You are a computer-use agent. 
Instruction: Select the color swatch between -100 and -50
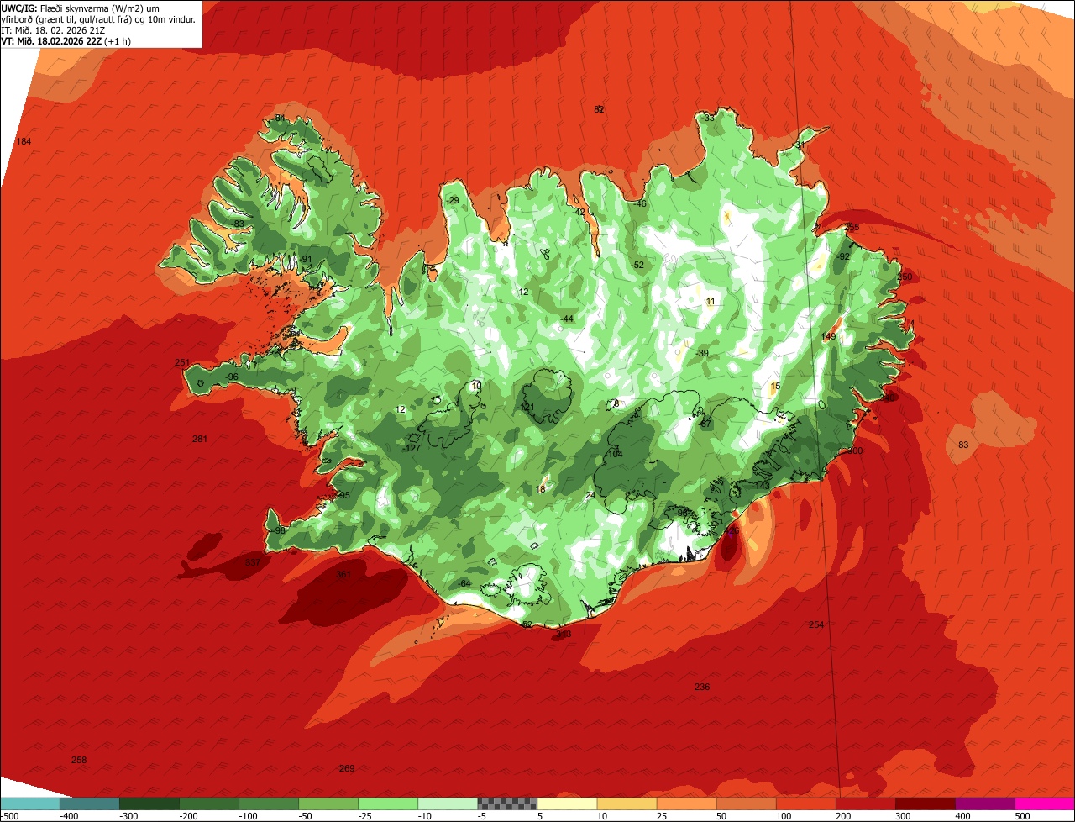[x=269, y=804]
